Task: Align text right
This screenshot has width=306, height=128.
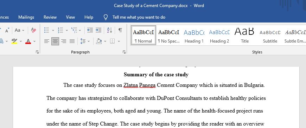Action: [x=64, y=41]
